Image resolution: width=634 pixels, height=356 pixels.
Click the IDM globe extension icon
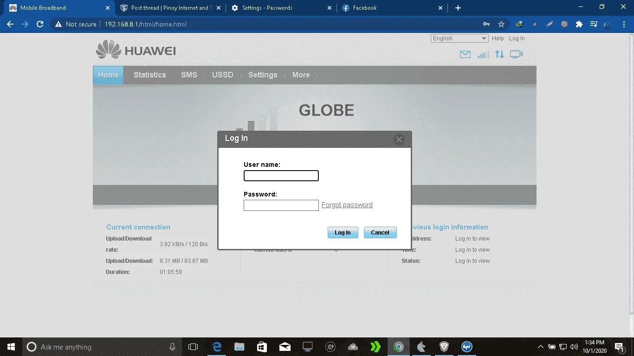[x=520, y=24]
